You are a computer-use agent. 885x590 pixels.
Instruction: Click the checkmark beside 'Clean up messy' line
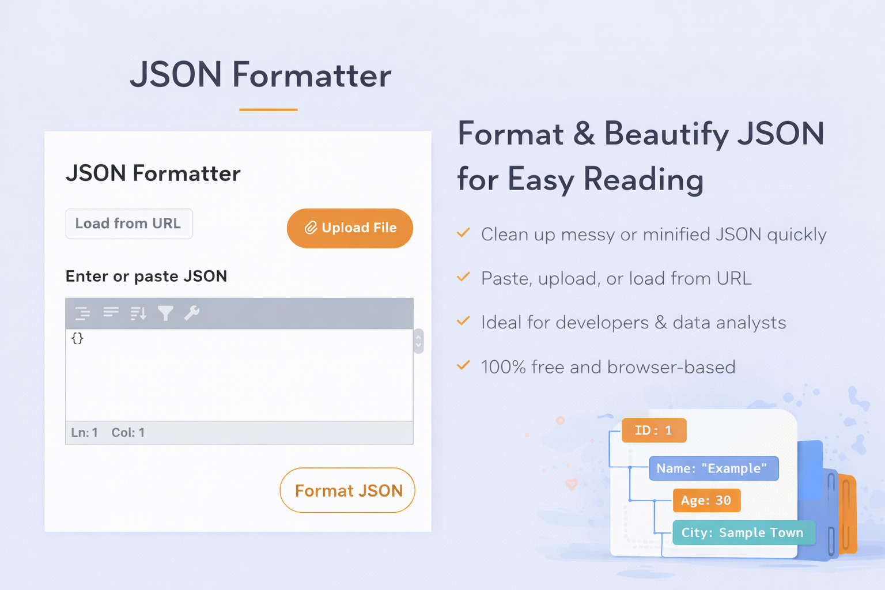point(463,233)
